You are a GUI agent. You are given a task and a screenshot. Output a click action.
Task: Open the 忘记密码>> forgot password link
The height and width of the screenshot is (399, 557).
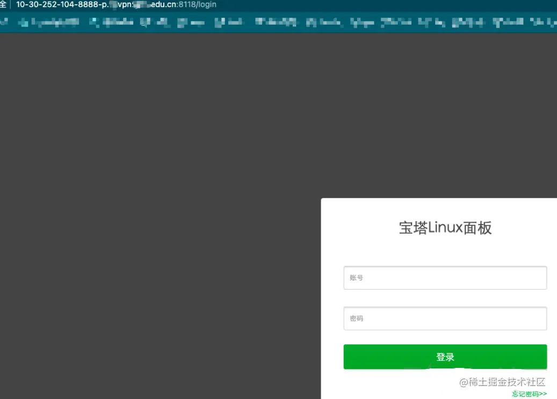point(529,394)
